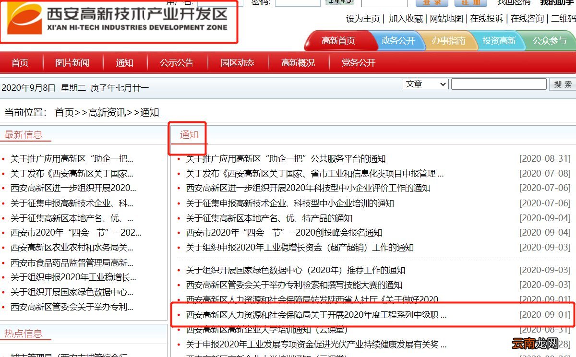Click 首页 in the breadcrumb path

64,112
